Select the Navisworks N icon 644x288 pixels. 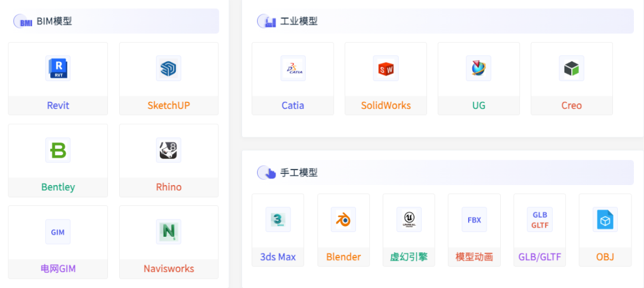(169, 232)
